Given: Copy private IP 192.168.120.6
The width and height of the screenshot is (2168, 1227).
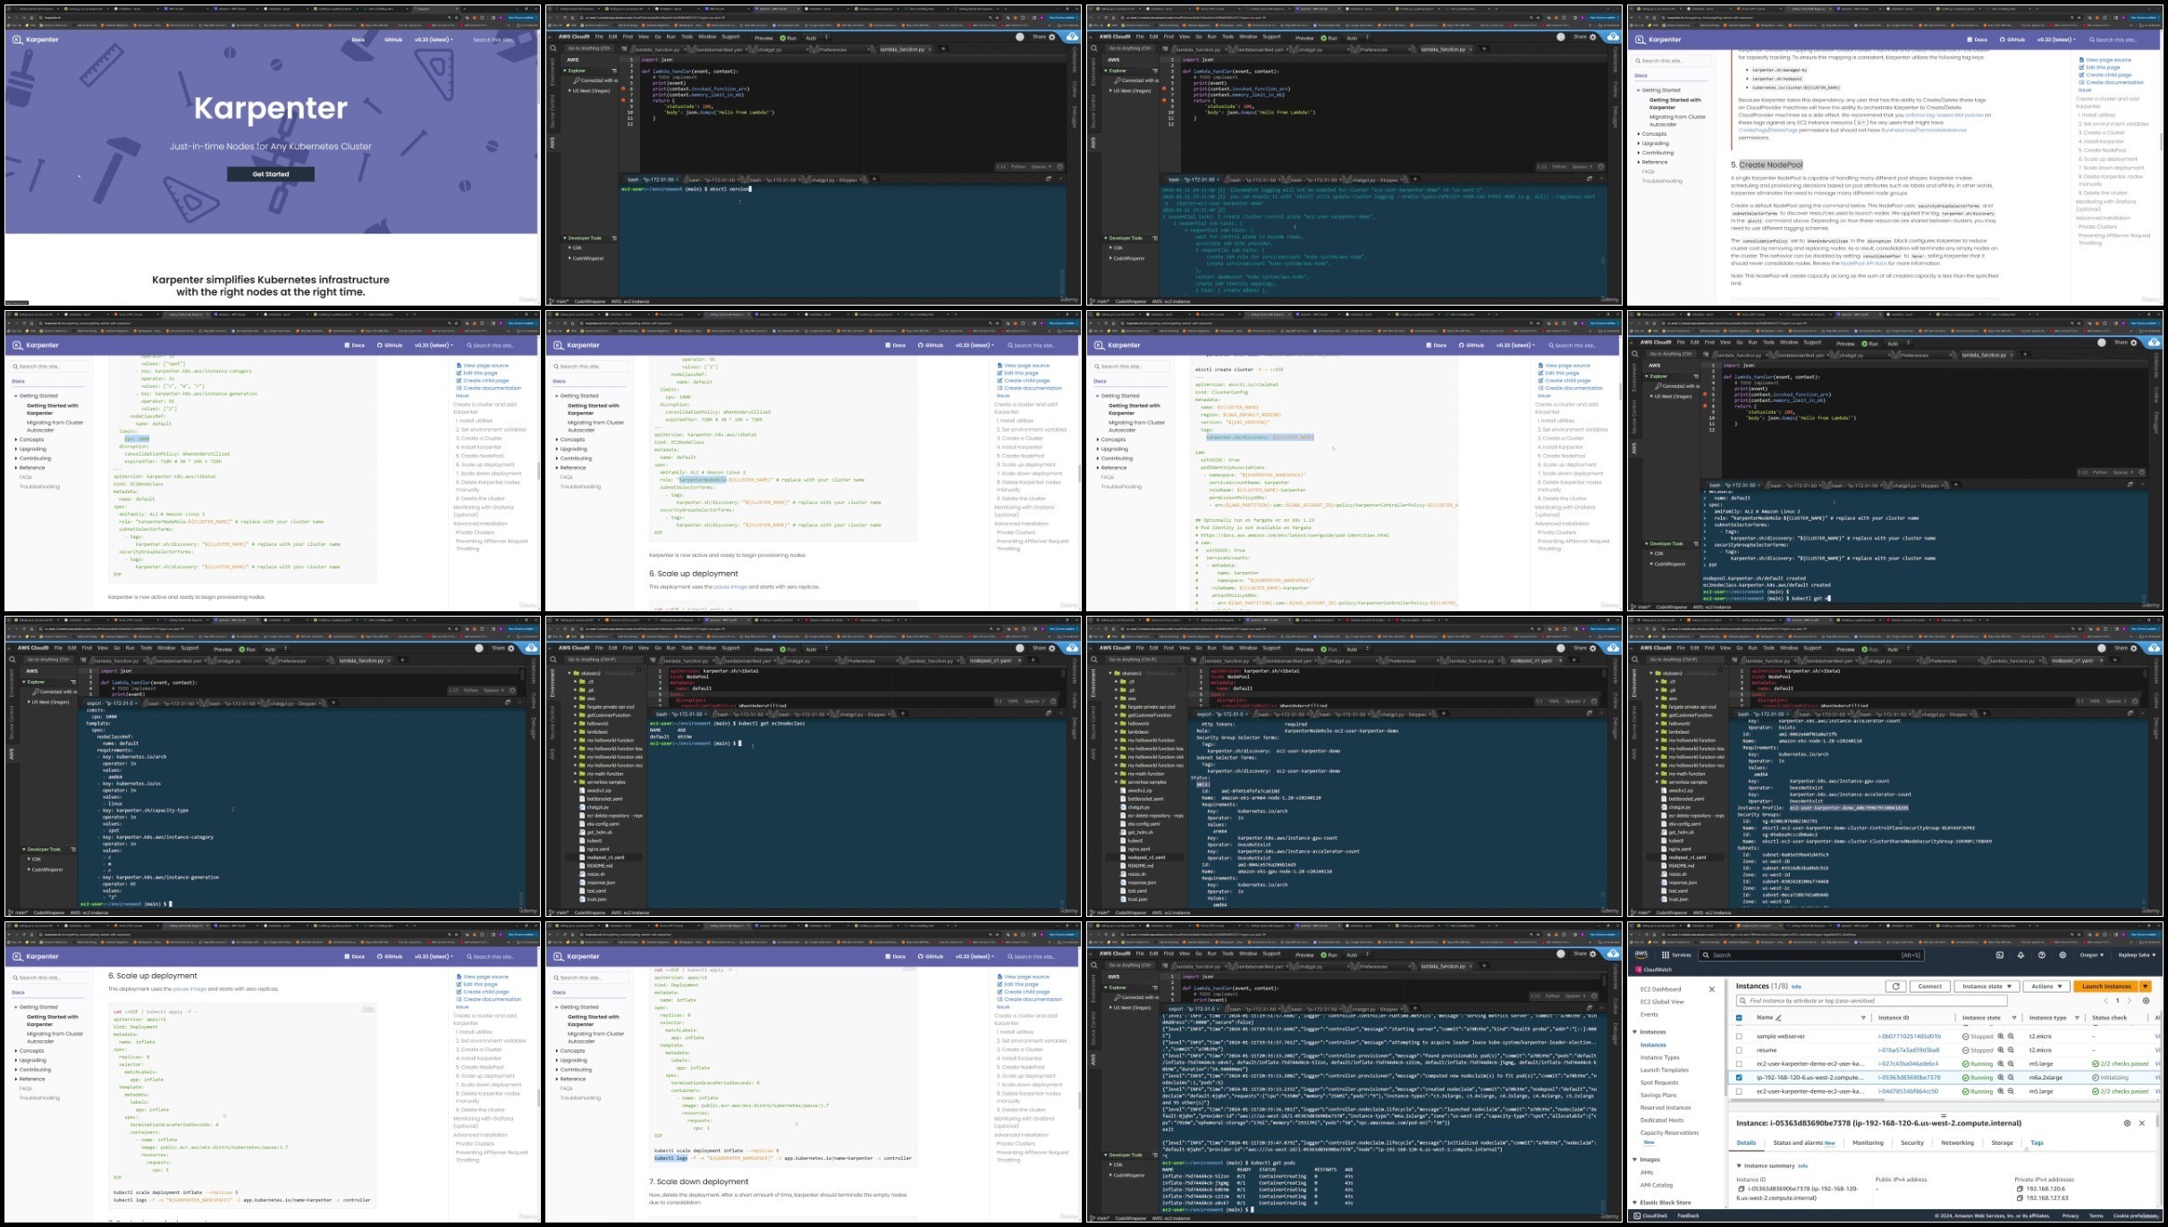Looking at the screenshot, I should pyautogui.click(x=2020, y=1189).
